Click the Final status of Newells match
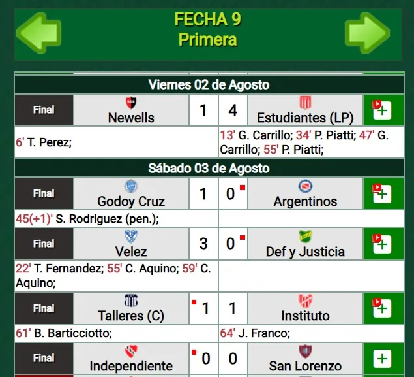The width and height of the screenshot is (414, 377). [x=44, y=110]
